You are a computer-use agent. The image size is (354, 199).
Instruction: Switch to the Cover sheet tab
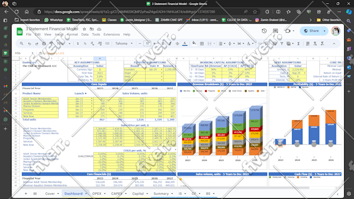tap(50, 194)
